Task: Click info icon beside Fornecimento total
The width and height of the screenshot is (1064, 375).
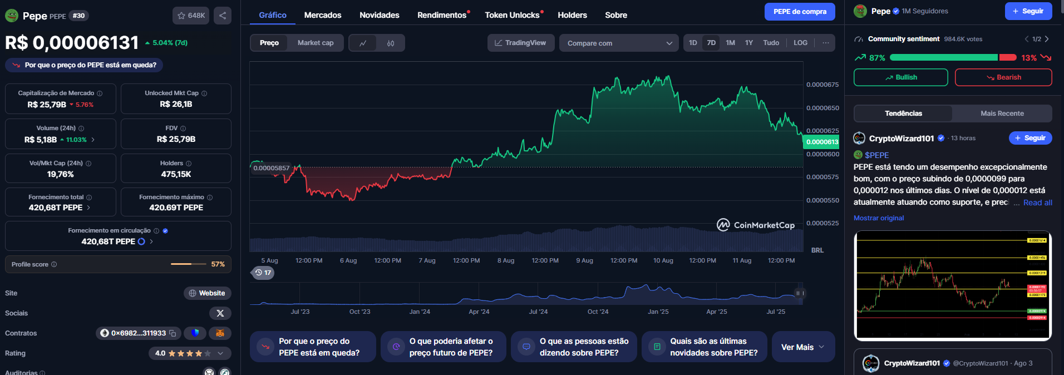Action: [89, 198]
